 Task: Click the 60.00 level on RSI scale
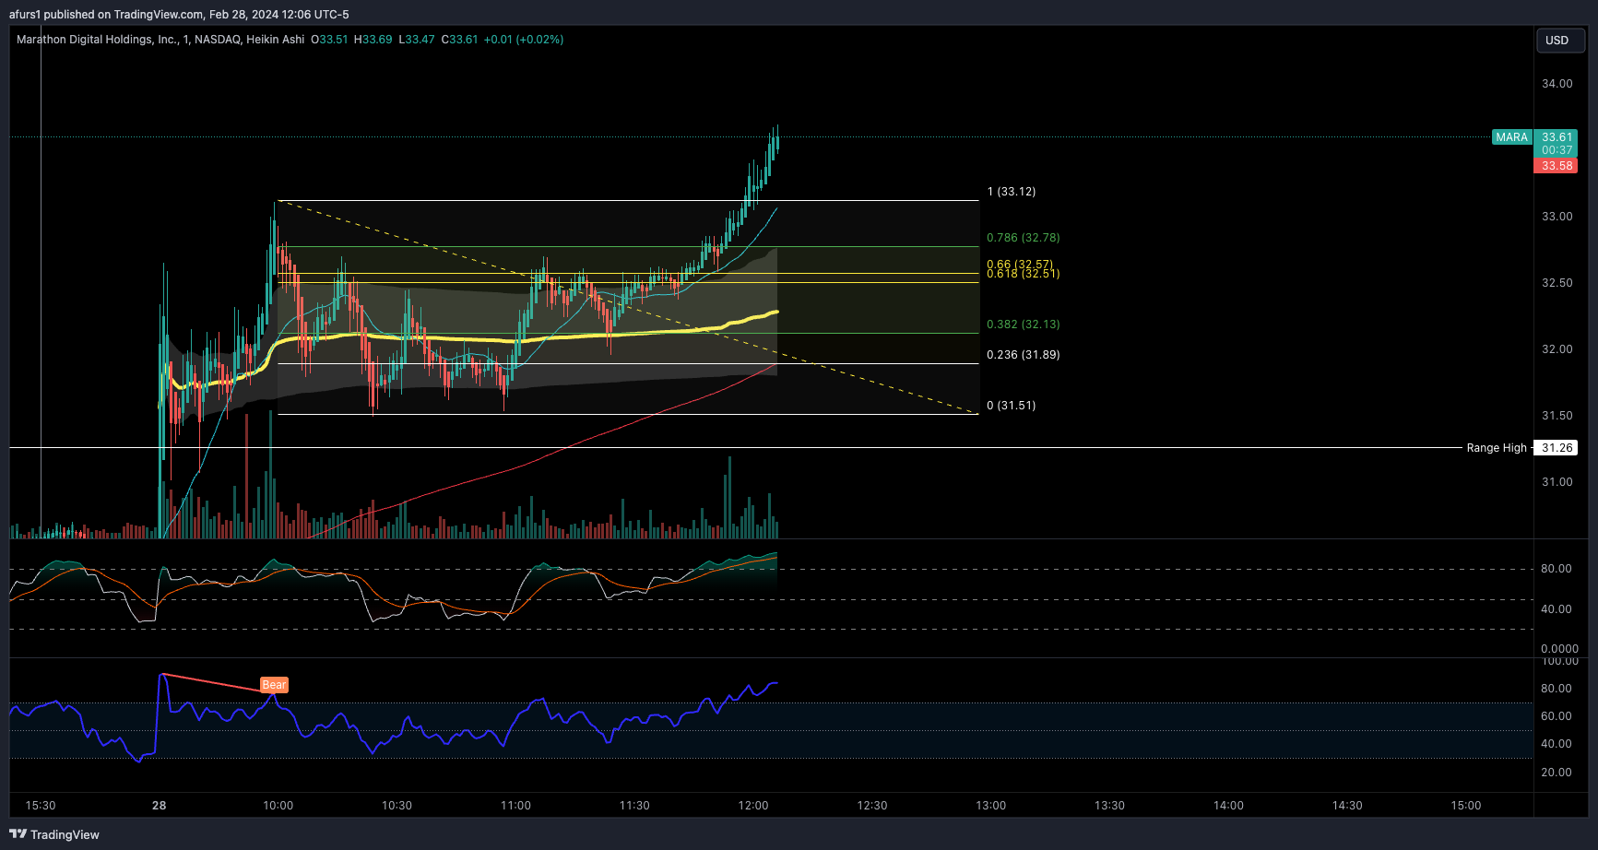coord(1557,716)
